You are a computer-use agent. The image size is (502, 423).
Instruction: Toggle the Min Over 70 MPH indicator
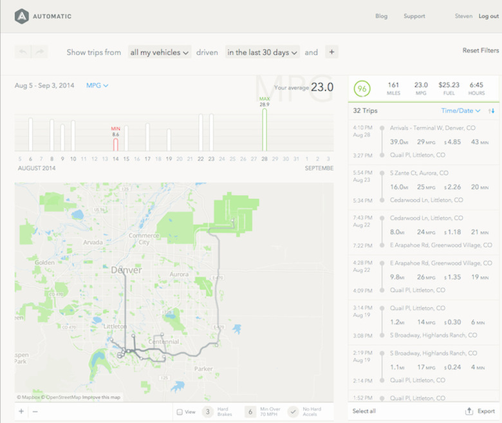click(x=250, y=412)
